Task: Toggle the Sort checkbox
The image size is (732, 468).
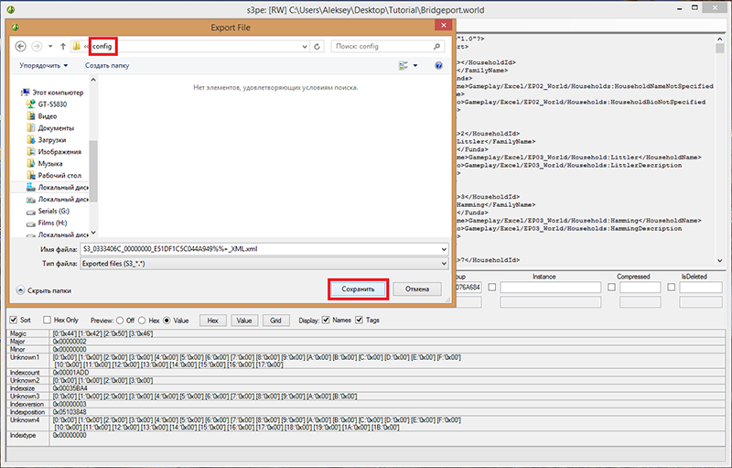Action: point(13,321)
